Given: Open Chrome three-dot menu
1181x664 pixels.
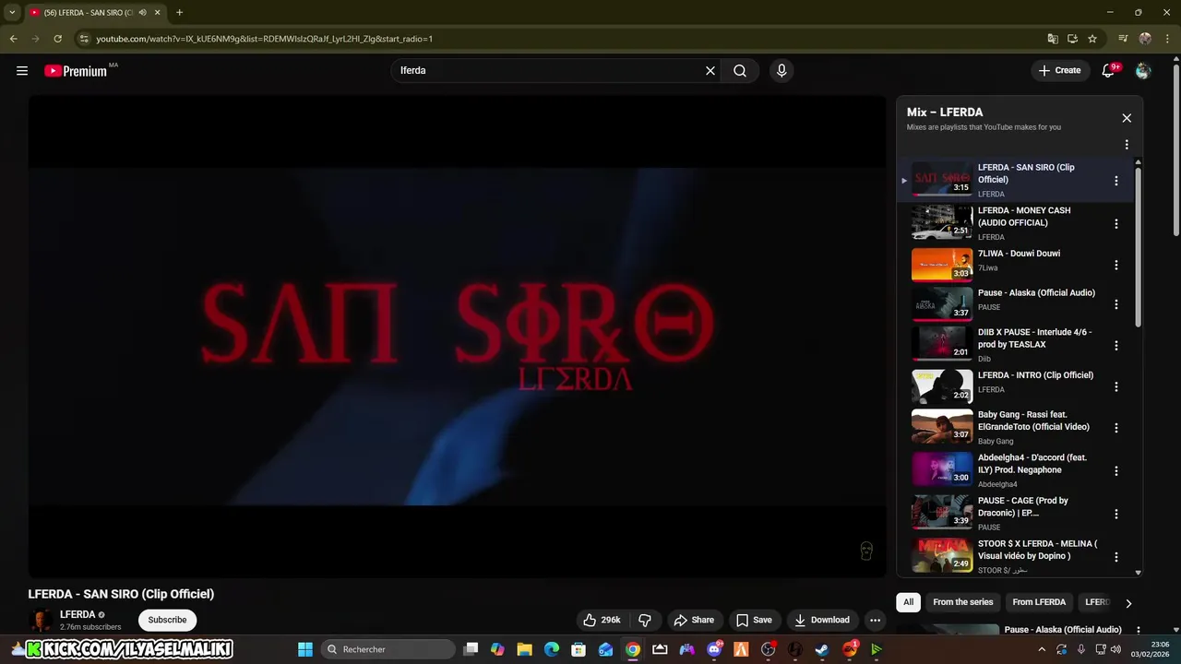Looking at the screenshot, I should (x=1167, y=39).
